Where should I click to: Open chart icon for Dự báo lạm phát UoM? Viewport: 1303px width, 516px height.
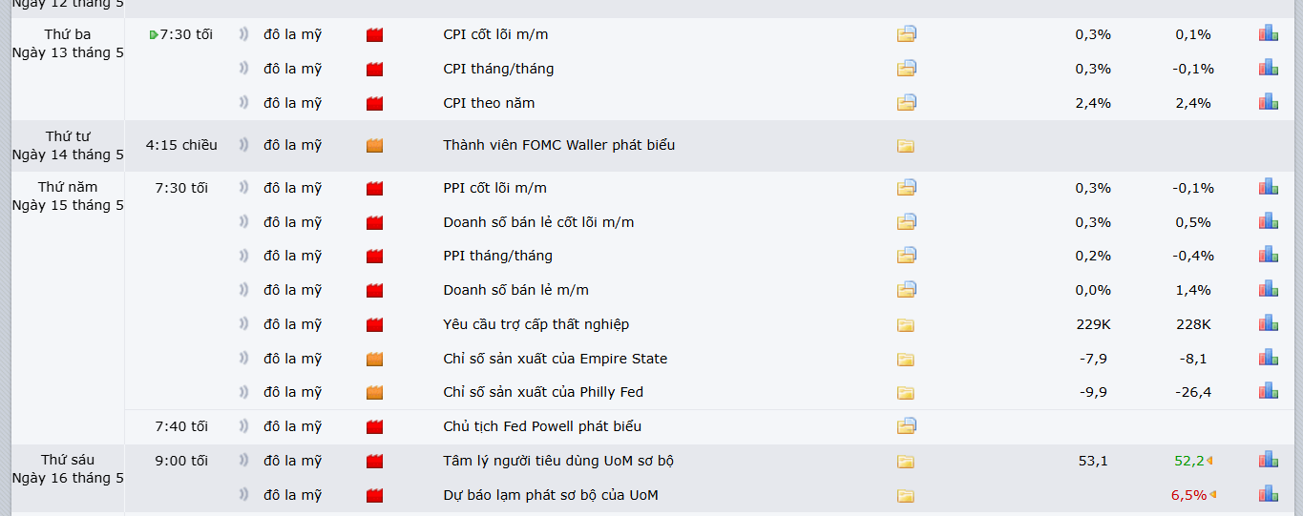click(1268, 494)
